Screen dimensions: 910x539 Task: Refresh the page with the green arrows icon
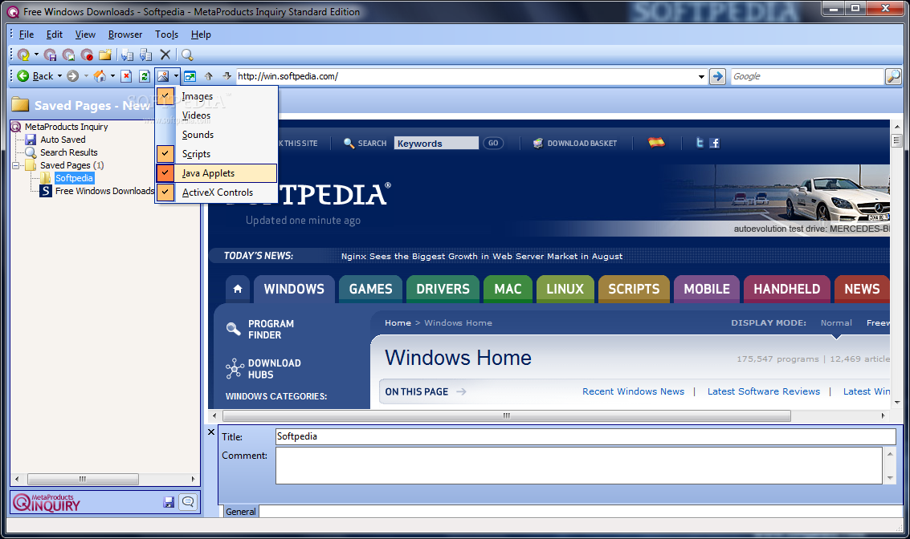tap(145, 76)
